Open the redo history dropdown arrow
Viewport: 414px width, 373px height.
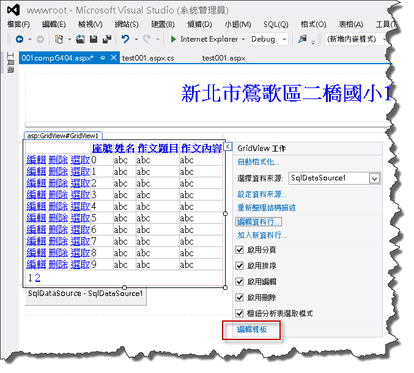158,39
